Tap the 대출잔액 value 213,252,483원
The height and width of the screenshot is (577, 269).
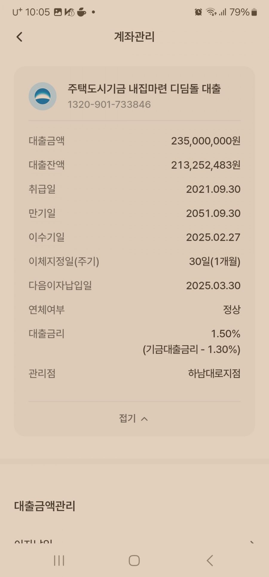[x=206, y=165]
